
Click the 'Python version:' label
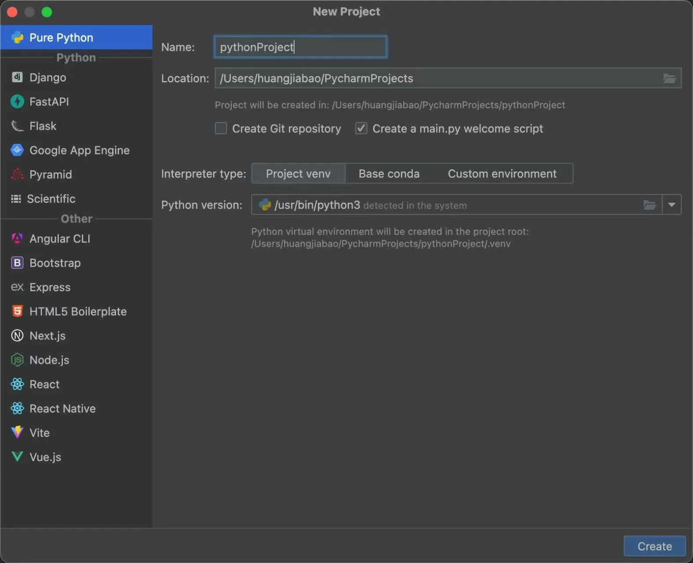tap(201, 205)
